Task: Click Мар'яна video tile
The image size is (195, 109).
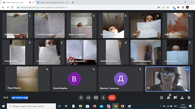Action: pyautogui.click(x=178, y=25)
